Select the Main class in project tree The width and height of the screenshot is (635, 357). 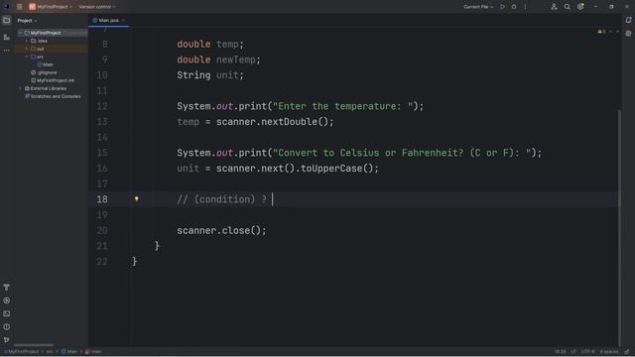[x=45, y=64]
